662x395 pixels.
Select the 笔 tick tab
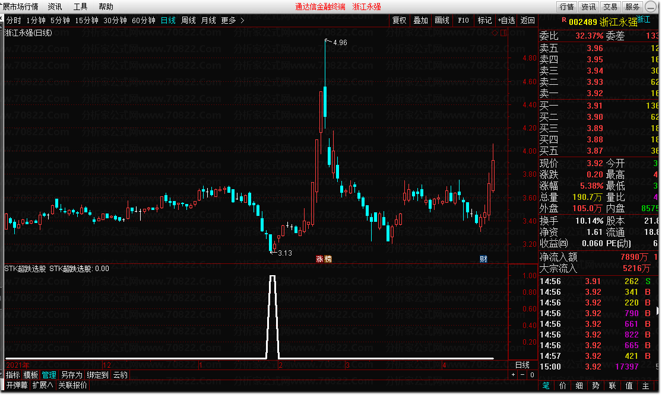click(546, 386)
